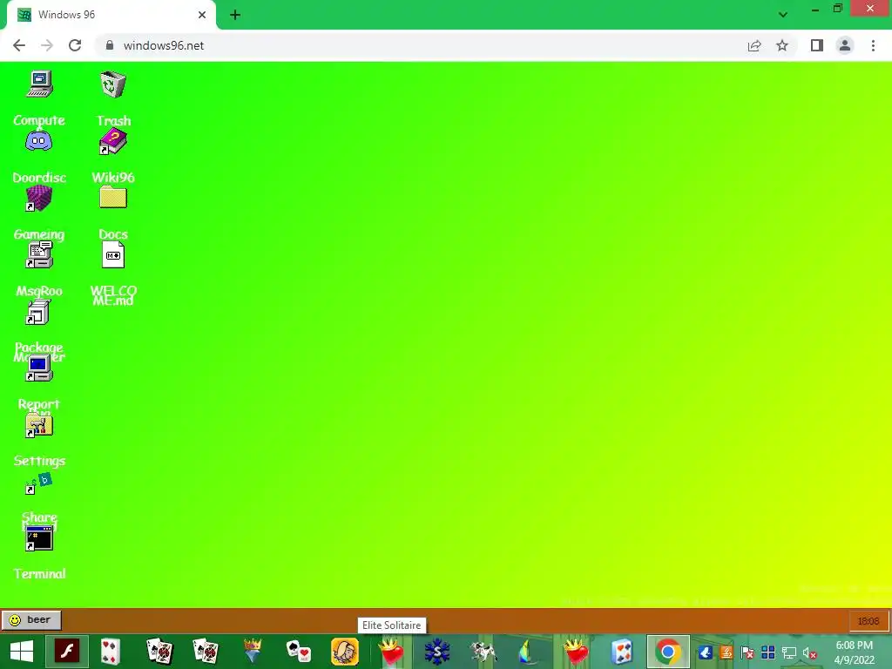Click the Windows 96 'beer' start button
This screenshot has height=669, width=892.
pyautogui.click(x=30, y=620)
